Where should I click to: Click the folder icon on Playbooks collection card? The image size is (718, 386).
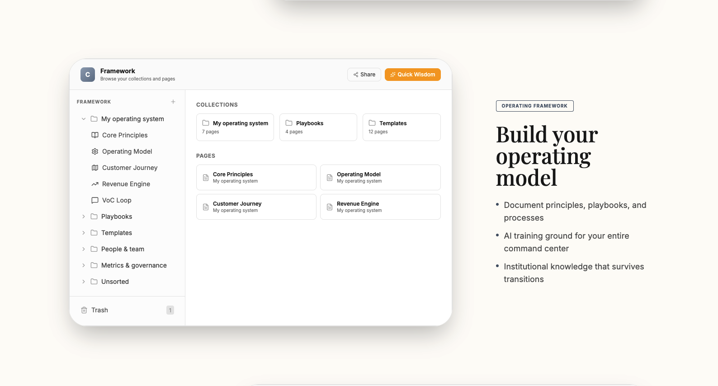[x=289, y=123]
